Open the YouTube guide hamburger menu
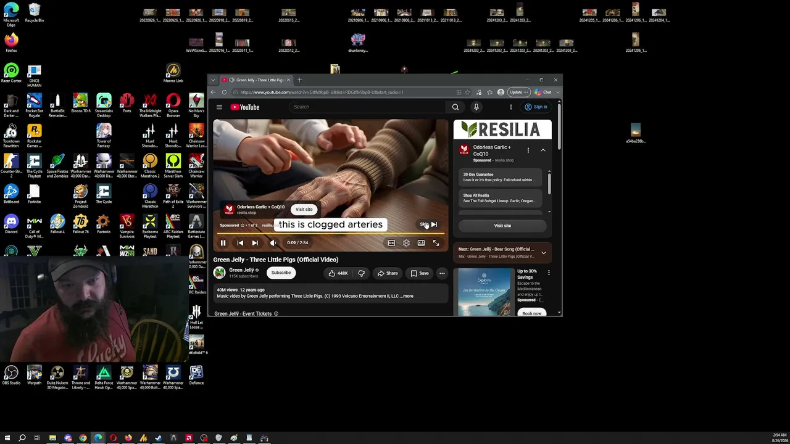Screen dimensions: 790x444 pyautogui.click(x=219, y=107)
